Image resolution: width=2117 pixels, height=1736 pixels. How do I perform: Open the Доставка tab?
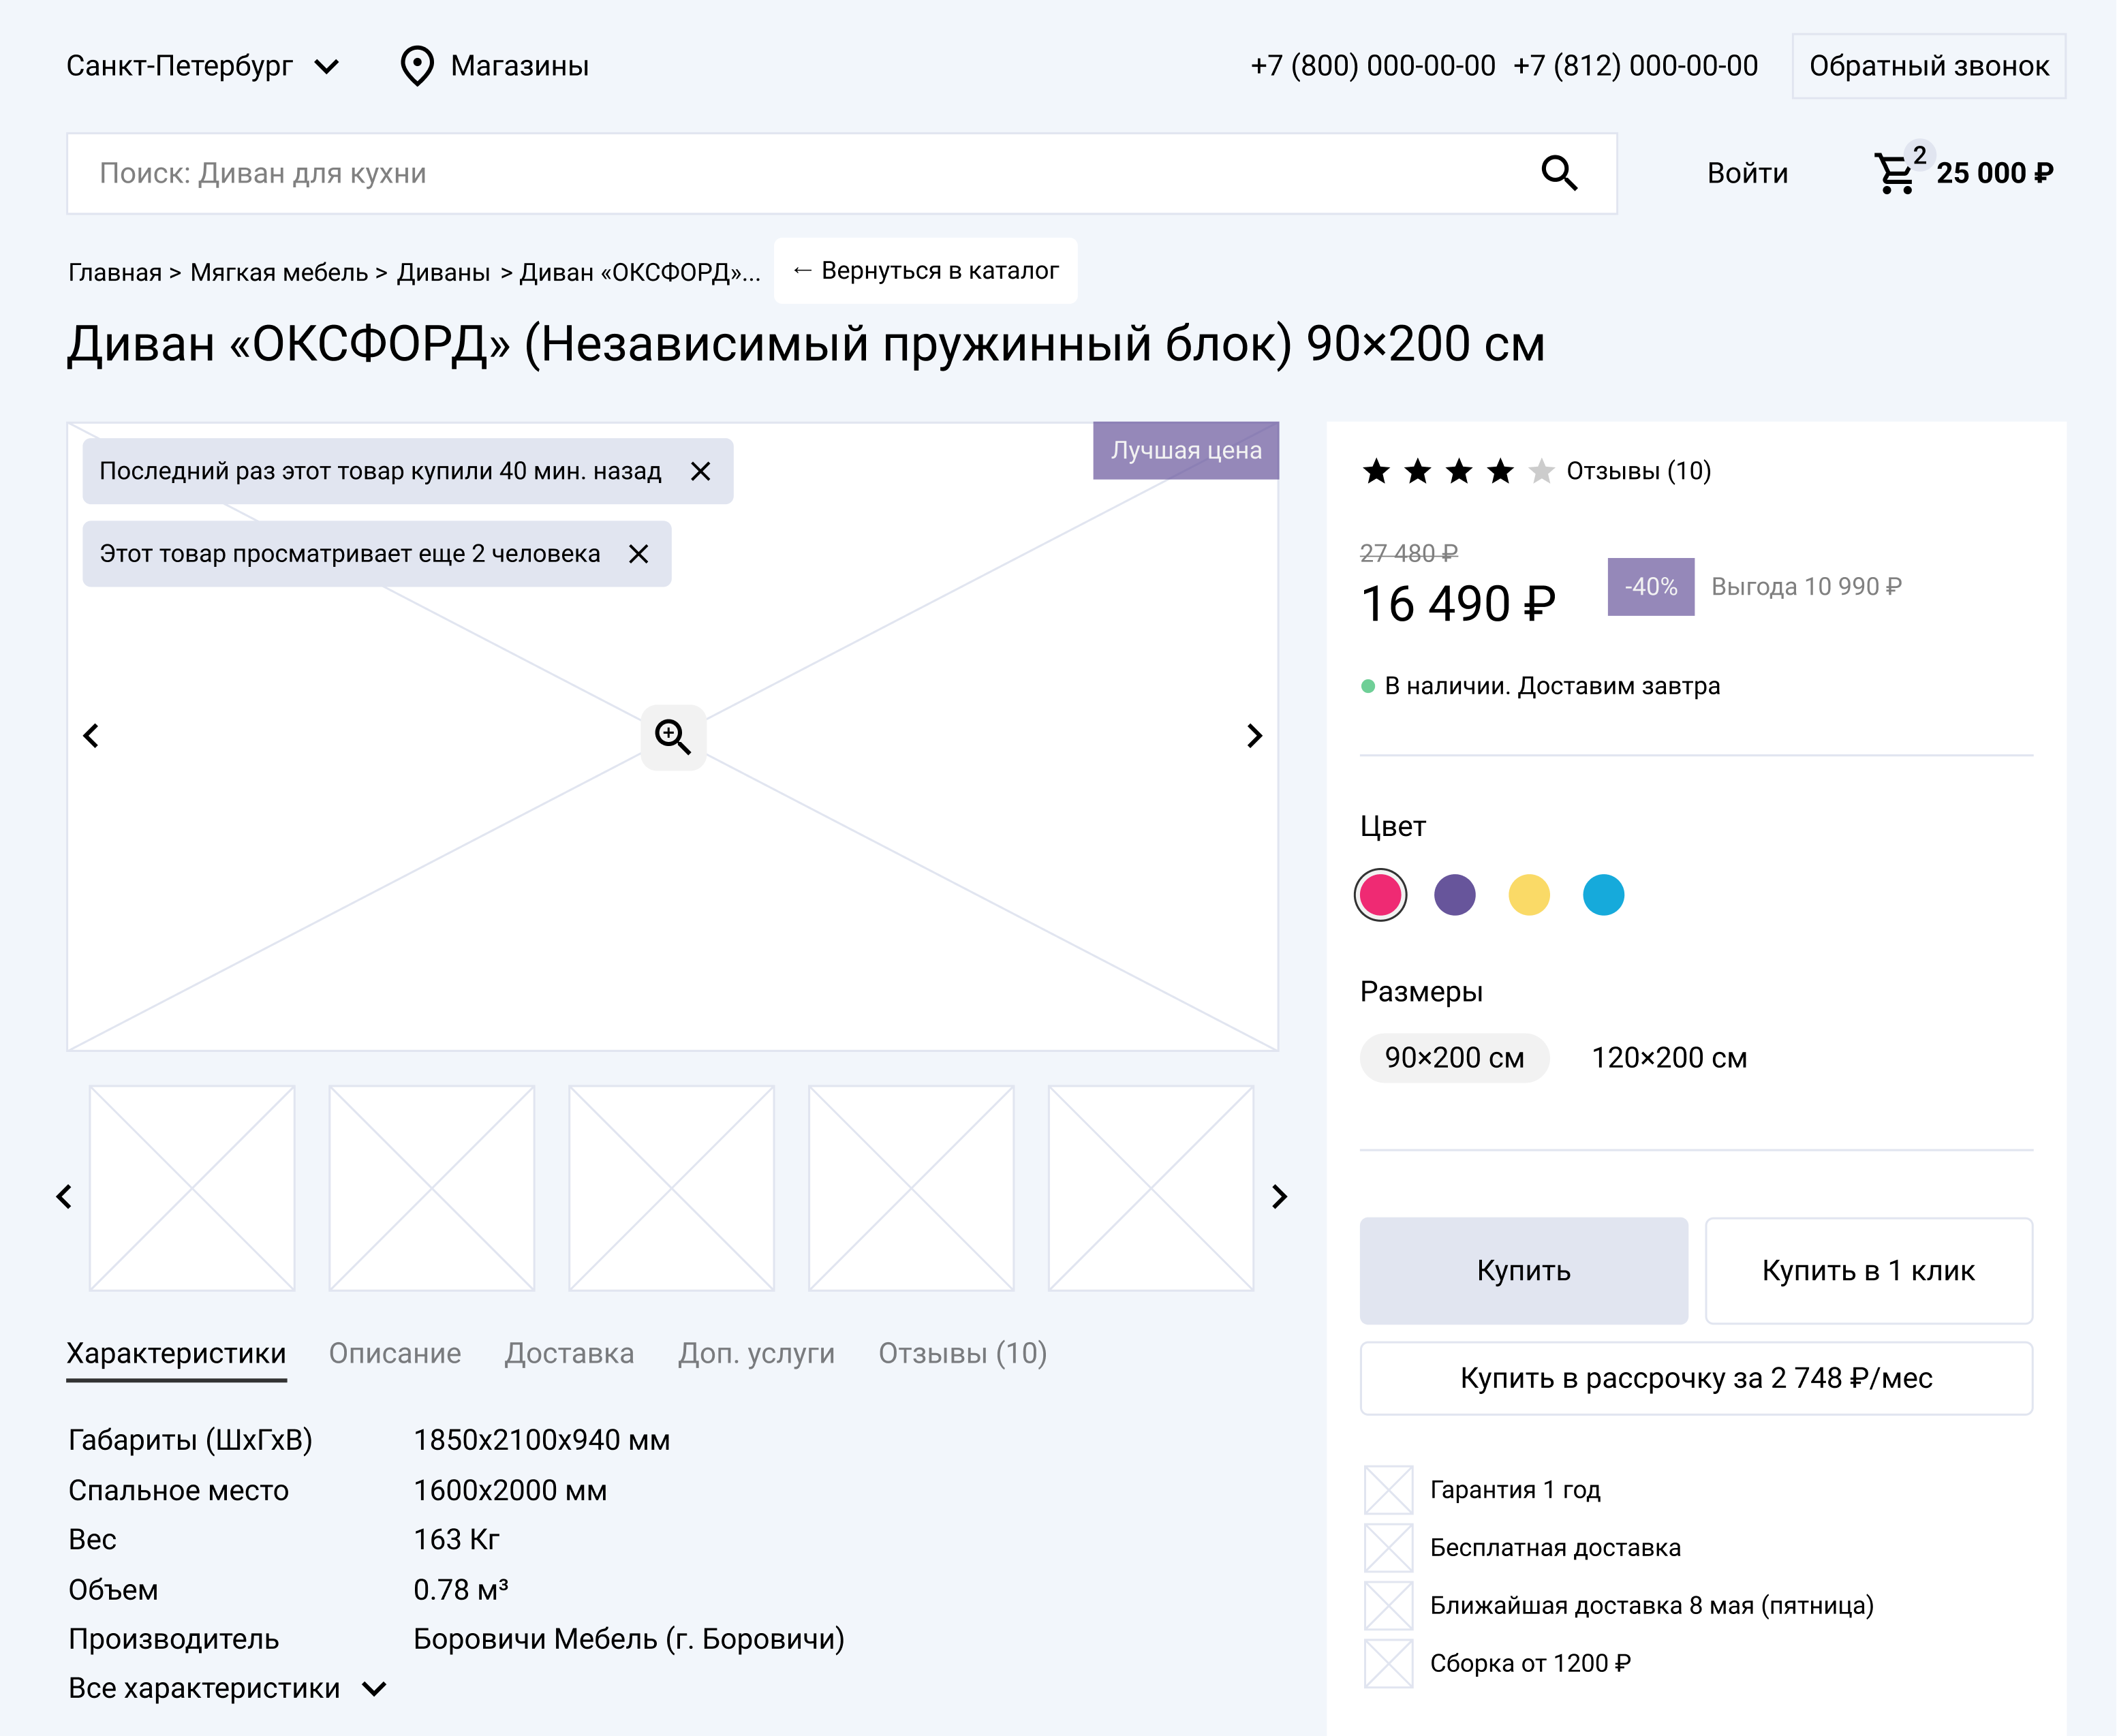(569, 1353)
